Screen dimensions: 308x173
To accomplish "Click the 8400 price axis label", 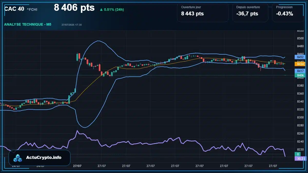I will click(300, 78).
